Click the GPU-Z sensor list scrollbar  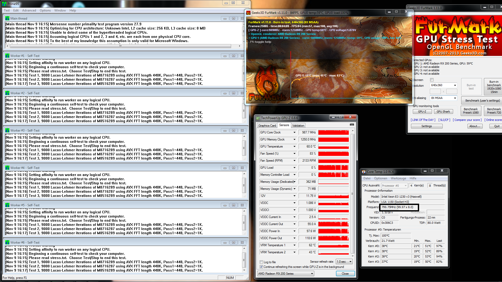(x=352, y=193)
